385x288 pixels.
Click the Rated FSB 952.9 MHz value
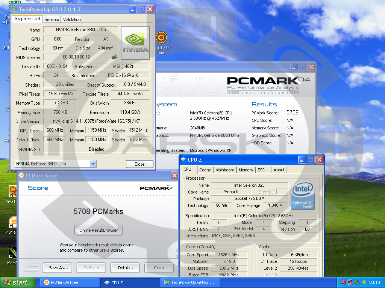pos(229,274)
